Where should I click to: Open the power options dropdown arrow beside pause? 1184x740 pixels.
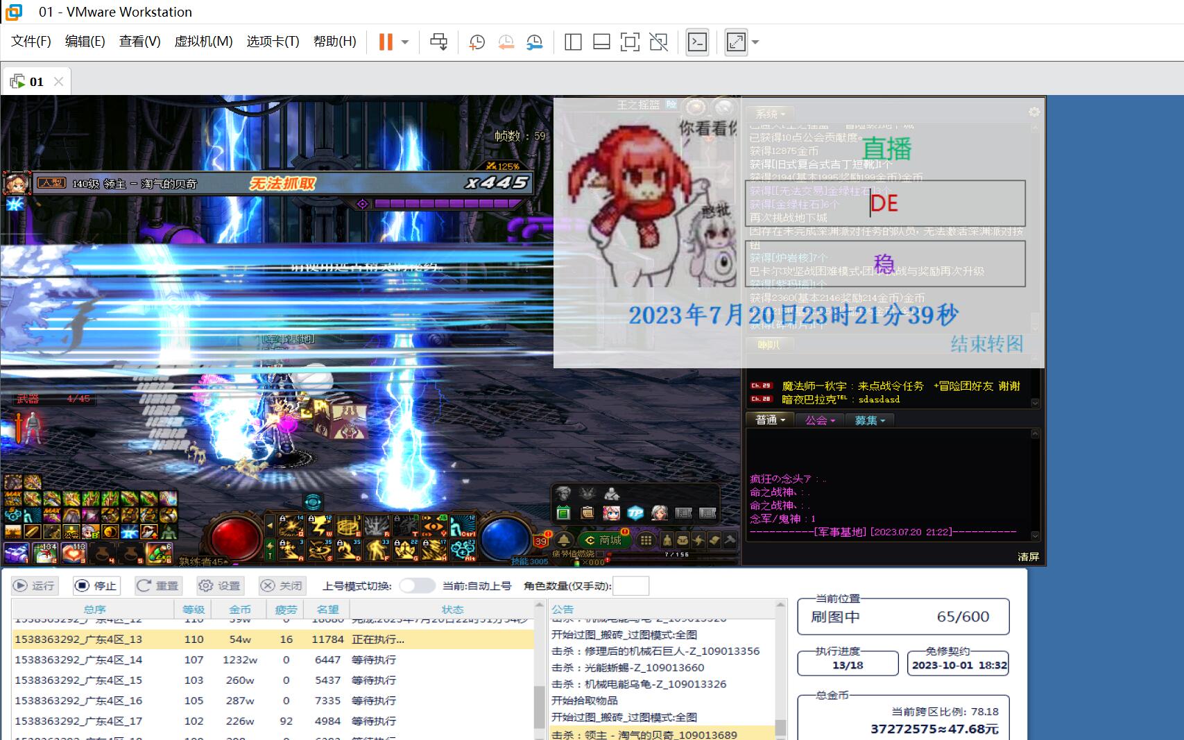pyautogui.click(x=405, y=42)
